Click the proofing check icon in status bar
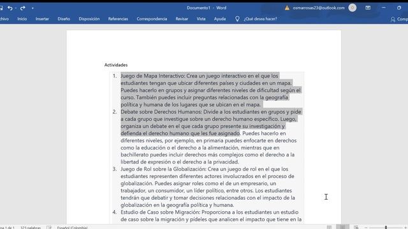The height and width of the screenshot is (229, 408). (49, 228)
